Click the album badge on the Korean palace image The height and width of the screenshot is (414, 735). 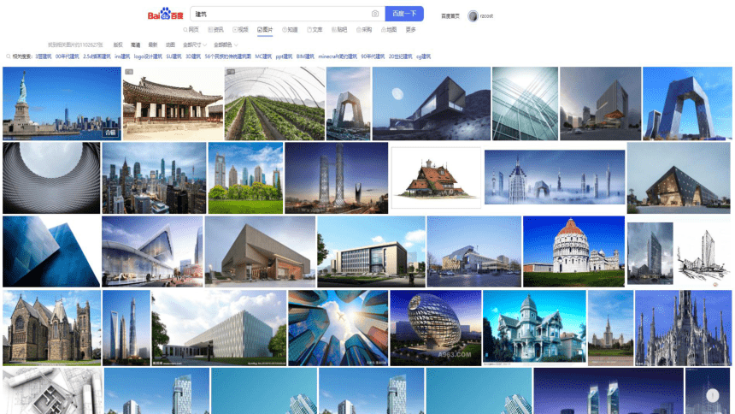tap(129, 72)
